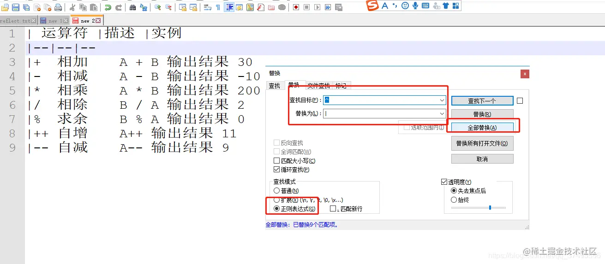605x264 pixels.
Task: Expand the 替换为 dropdown arrow
Action: point(442,113)
